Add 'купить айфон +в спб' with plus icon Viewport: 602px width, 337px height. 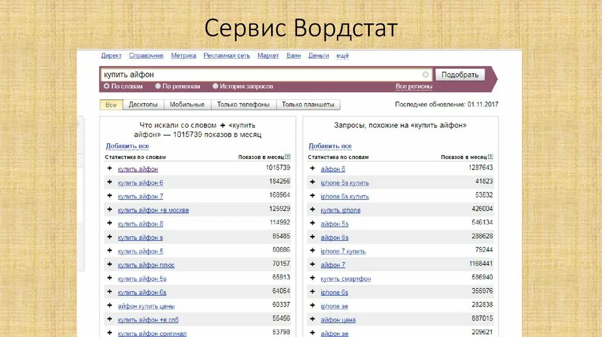110,319
